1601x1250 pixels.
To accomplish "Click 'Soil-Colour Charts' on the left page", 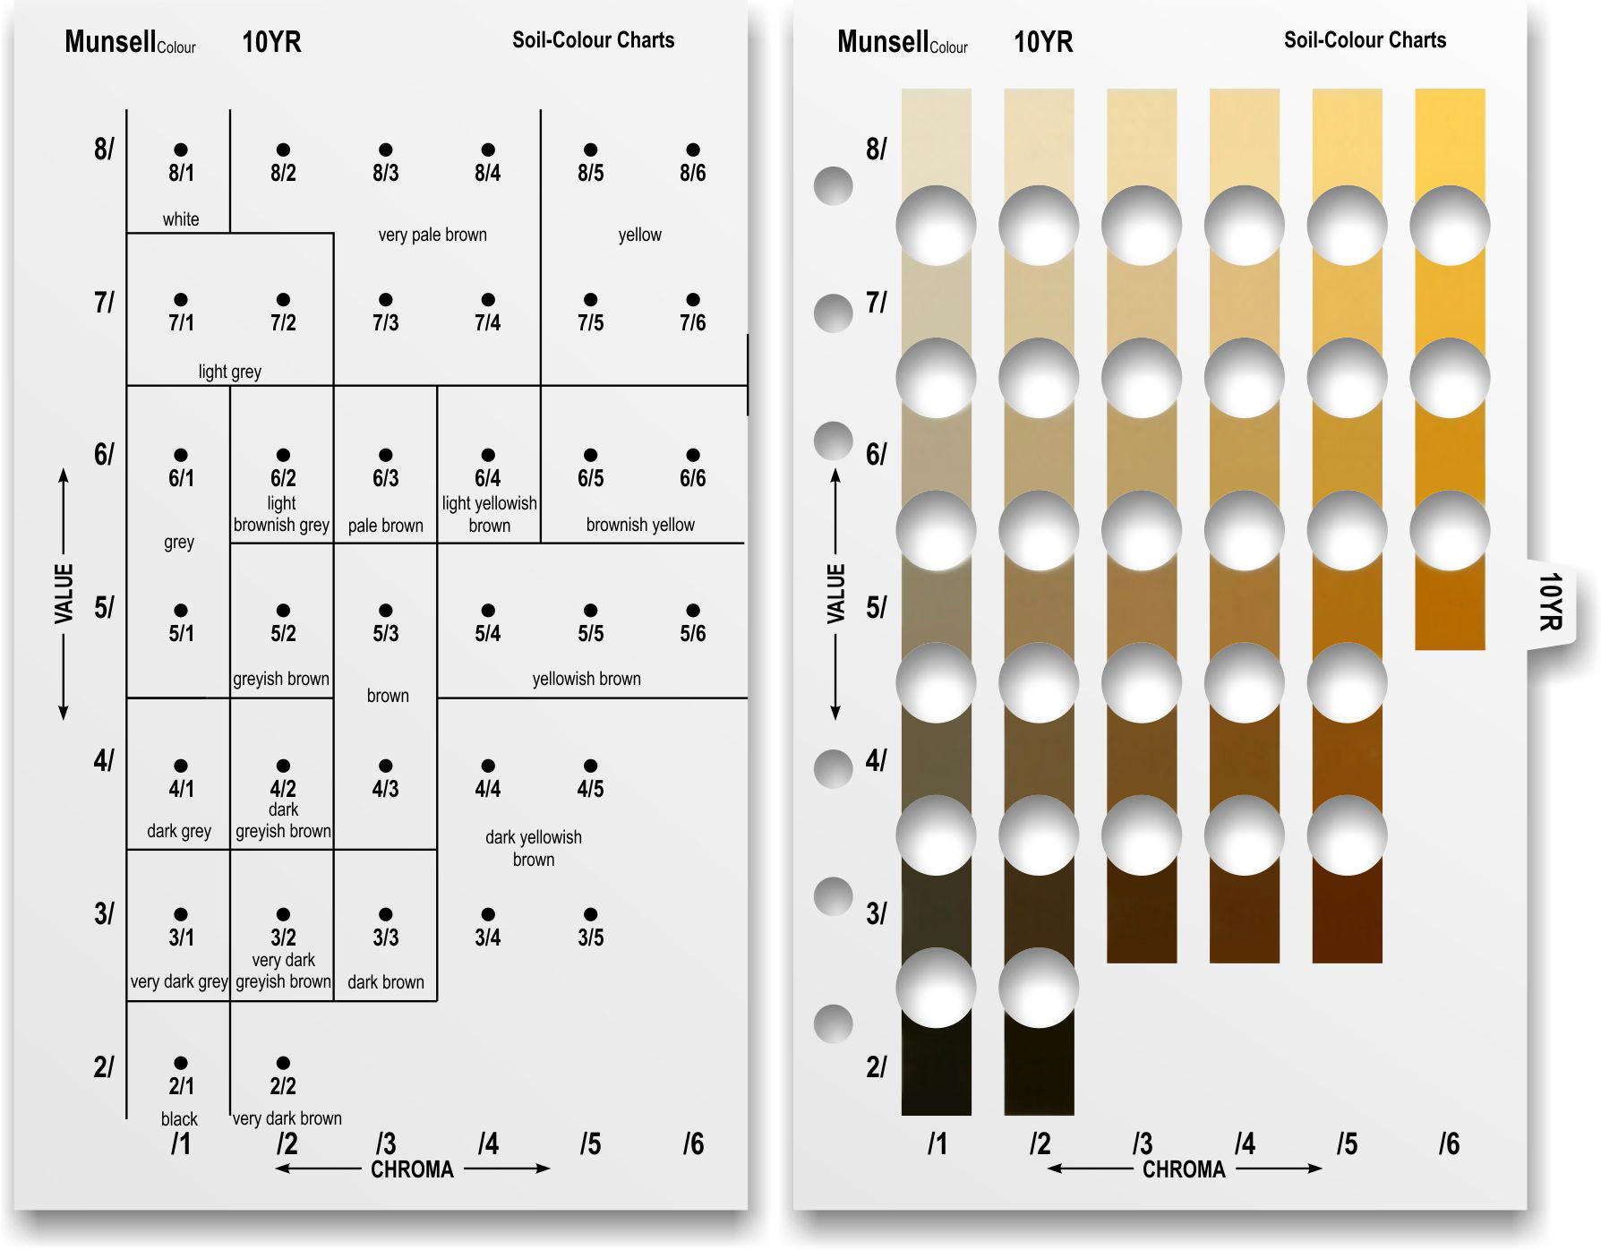I will (594, 40).
